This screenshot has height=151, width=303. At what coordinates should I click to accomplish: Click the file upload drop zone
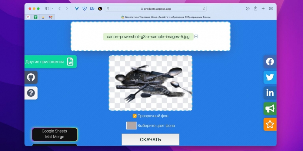[151, 36]
